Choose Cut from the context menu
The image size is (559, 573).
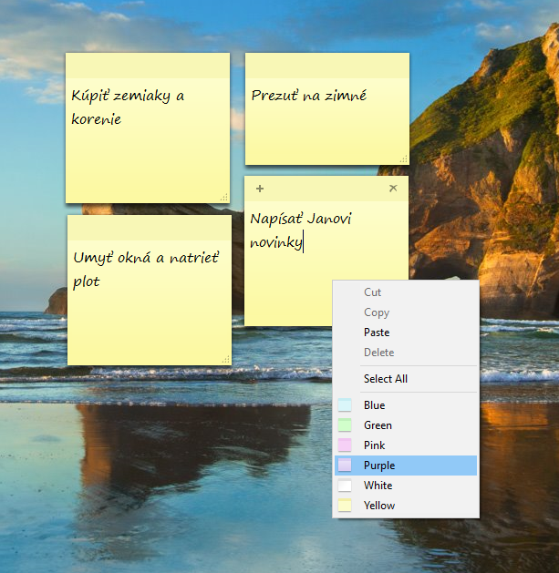(x=406, y=292)
